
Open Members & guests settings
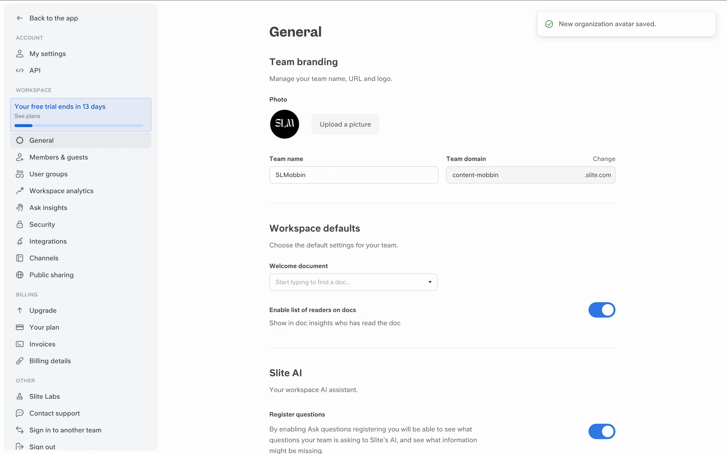(x=59, y=157)
